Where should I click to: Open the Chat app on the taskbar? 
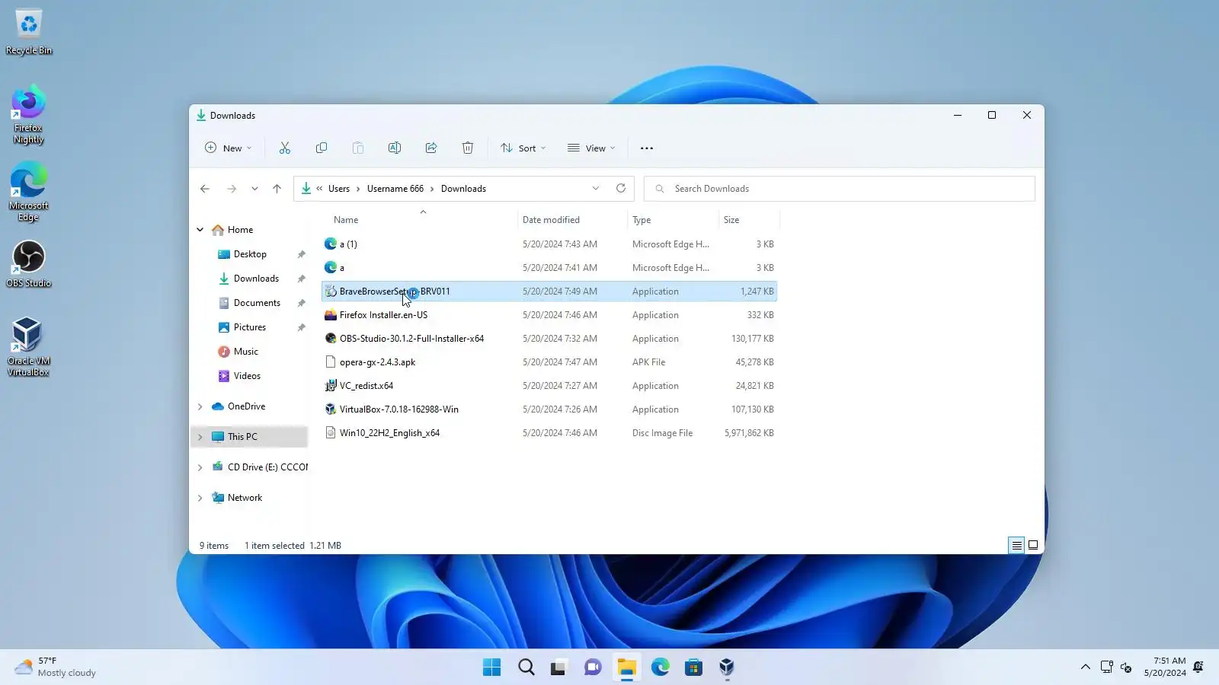tap(593, 667)
